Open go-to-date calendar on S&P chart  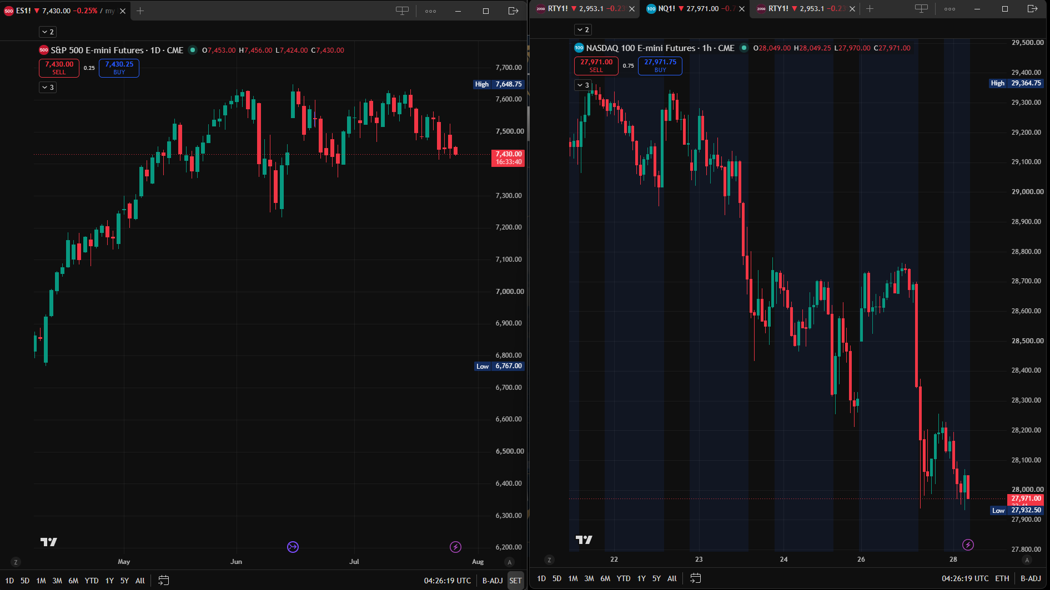[163, 581]
